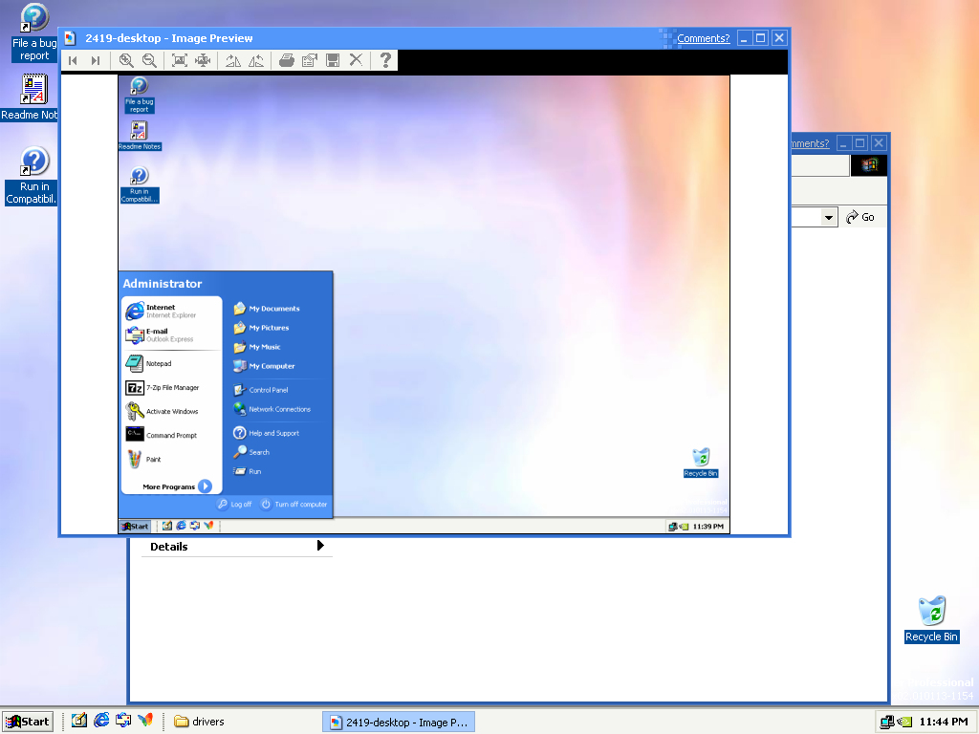979x734 pixels.
Task: Select the Run in Compatibil. desktop shortcut
Action: click(x=32, y=176)
